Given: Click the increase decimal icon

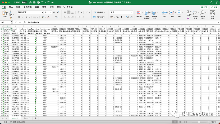Looking at the screenshot, I should point(127,17).
